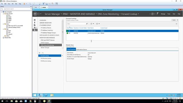Viewport: 183px width, 103px height.
Task: Open Server Manager View menu
Action: (x=174, y=14)
